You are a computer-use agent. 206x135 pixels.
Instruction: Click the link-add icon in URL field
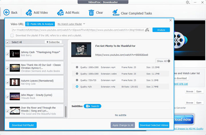pyautogui.click(x=147, y=30)
